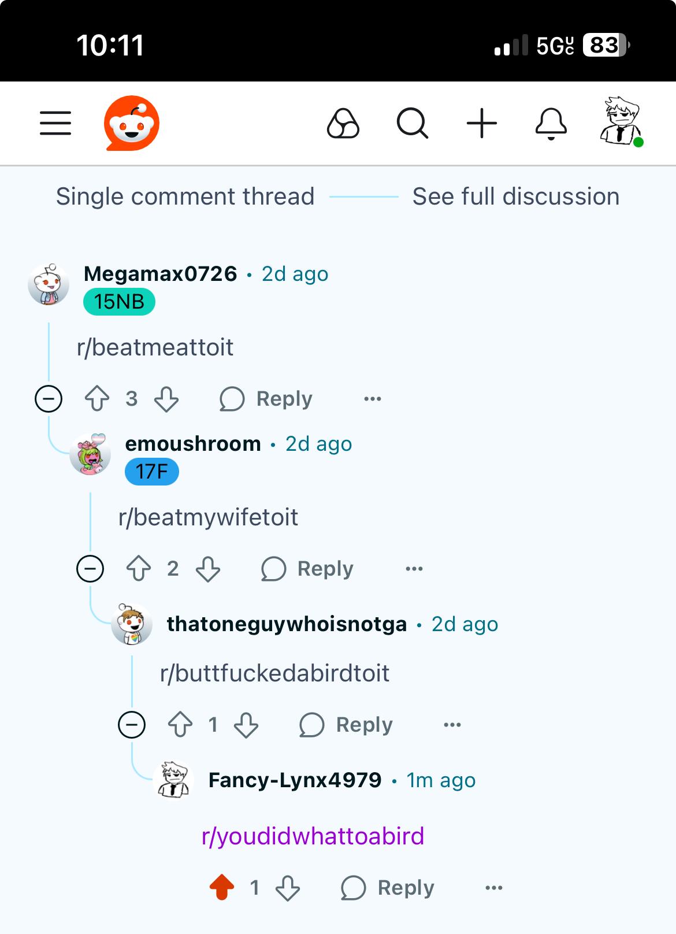The height and width of the screenshot is (934, 676).
Task: Tap See full discussion link
Action: (515, 197)
